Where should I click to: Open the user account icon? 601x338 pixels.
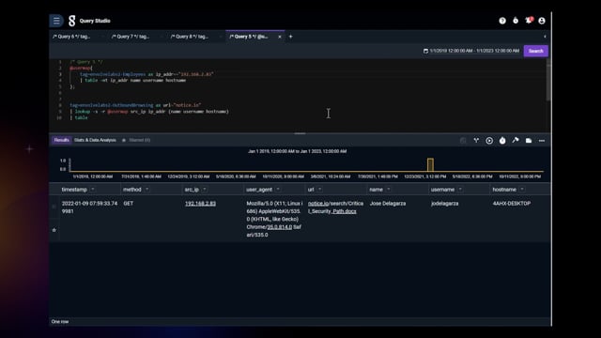pos(542,21)
